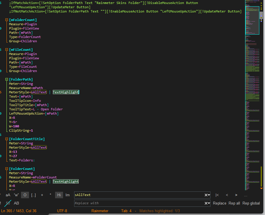Click the plus (+) search option icon

[x=42, y=195]
